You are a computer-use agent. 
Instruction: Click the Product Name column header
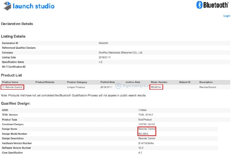pos(10,82)
